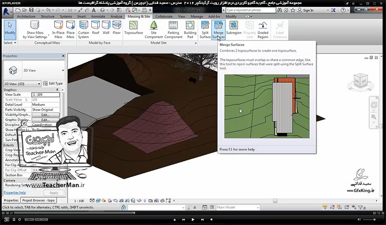Click the binoculars search icon

(x=279, y=10)
